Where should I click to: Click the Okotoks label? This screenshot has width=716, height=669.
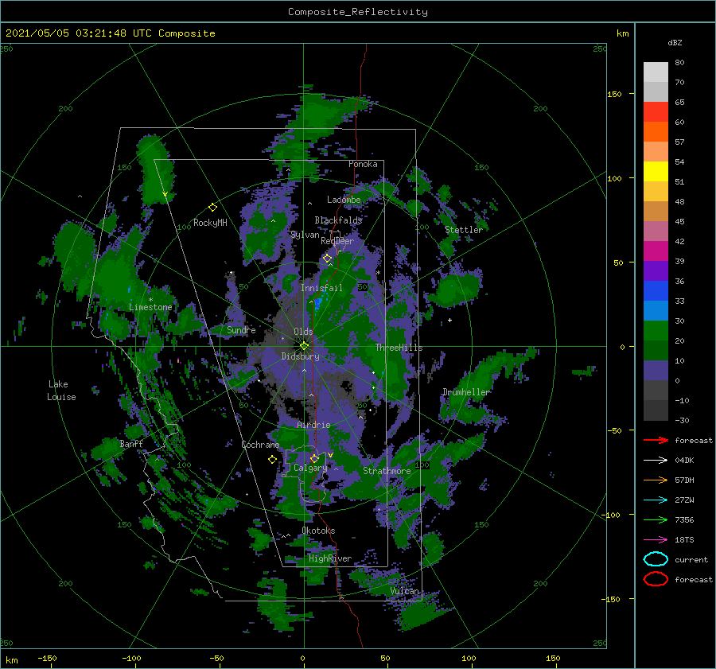click(318, 531)
